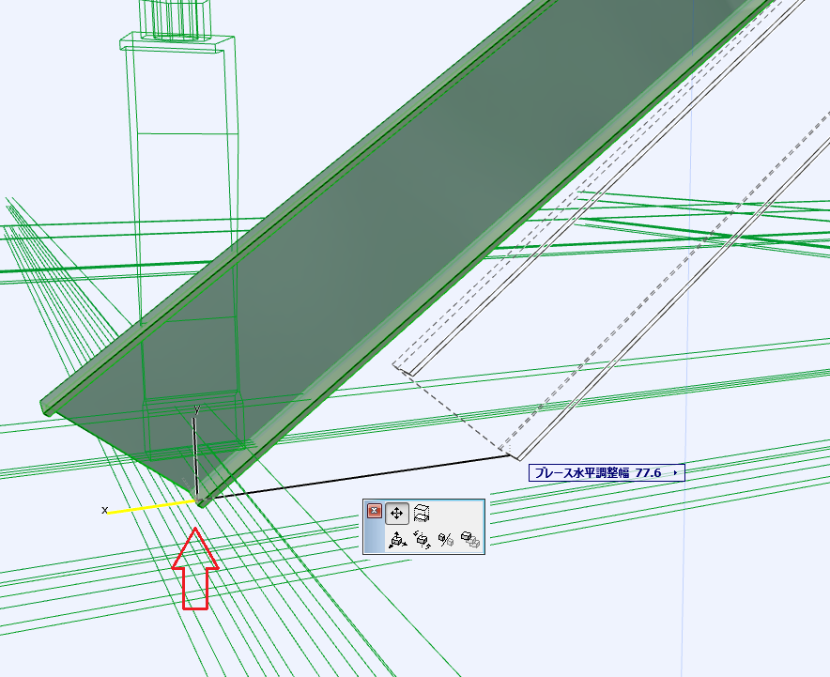
Task: Pick the Drag command with axis arrows
Action: point(397,540)
